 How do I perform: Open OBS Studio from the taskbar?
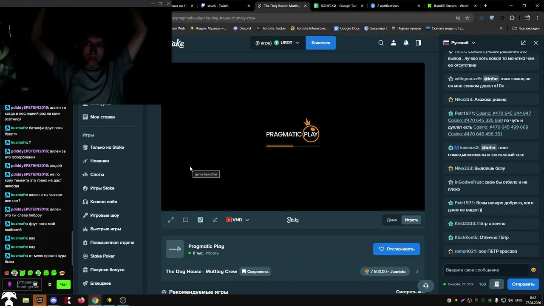pyautogui.click(x=123, y=300)
